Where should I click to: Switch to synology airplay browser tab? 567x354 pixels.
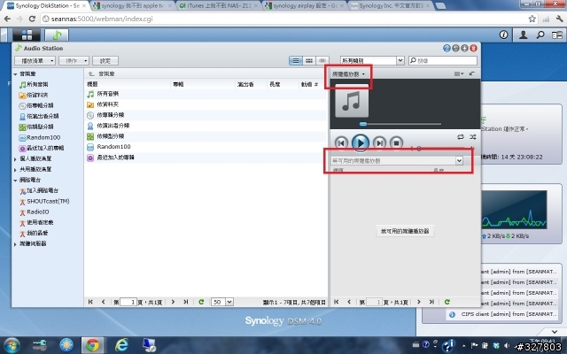pyautogui.click(x=305, y=6)
